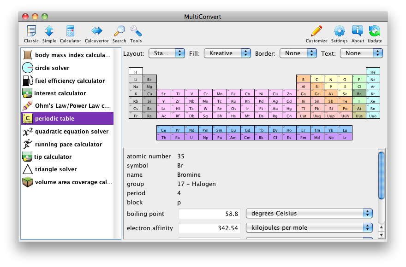Select Plutonium (Pu) element cell

220,137
